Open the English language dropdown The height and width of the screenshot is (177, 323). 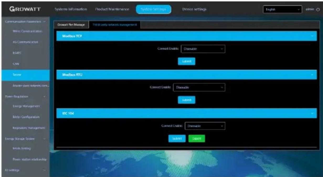coord(282,9)
